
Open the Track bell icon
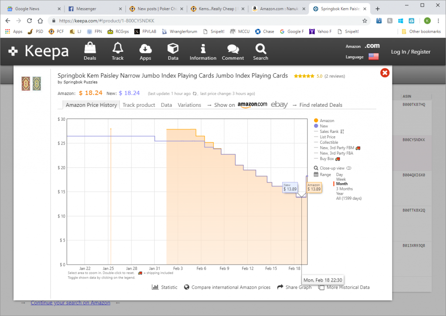(x=118, y=51)
